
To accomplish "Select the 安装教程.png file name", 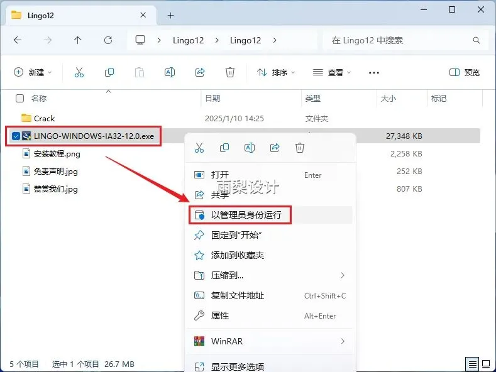I will click(x=57, y=154).
